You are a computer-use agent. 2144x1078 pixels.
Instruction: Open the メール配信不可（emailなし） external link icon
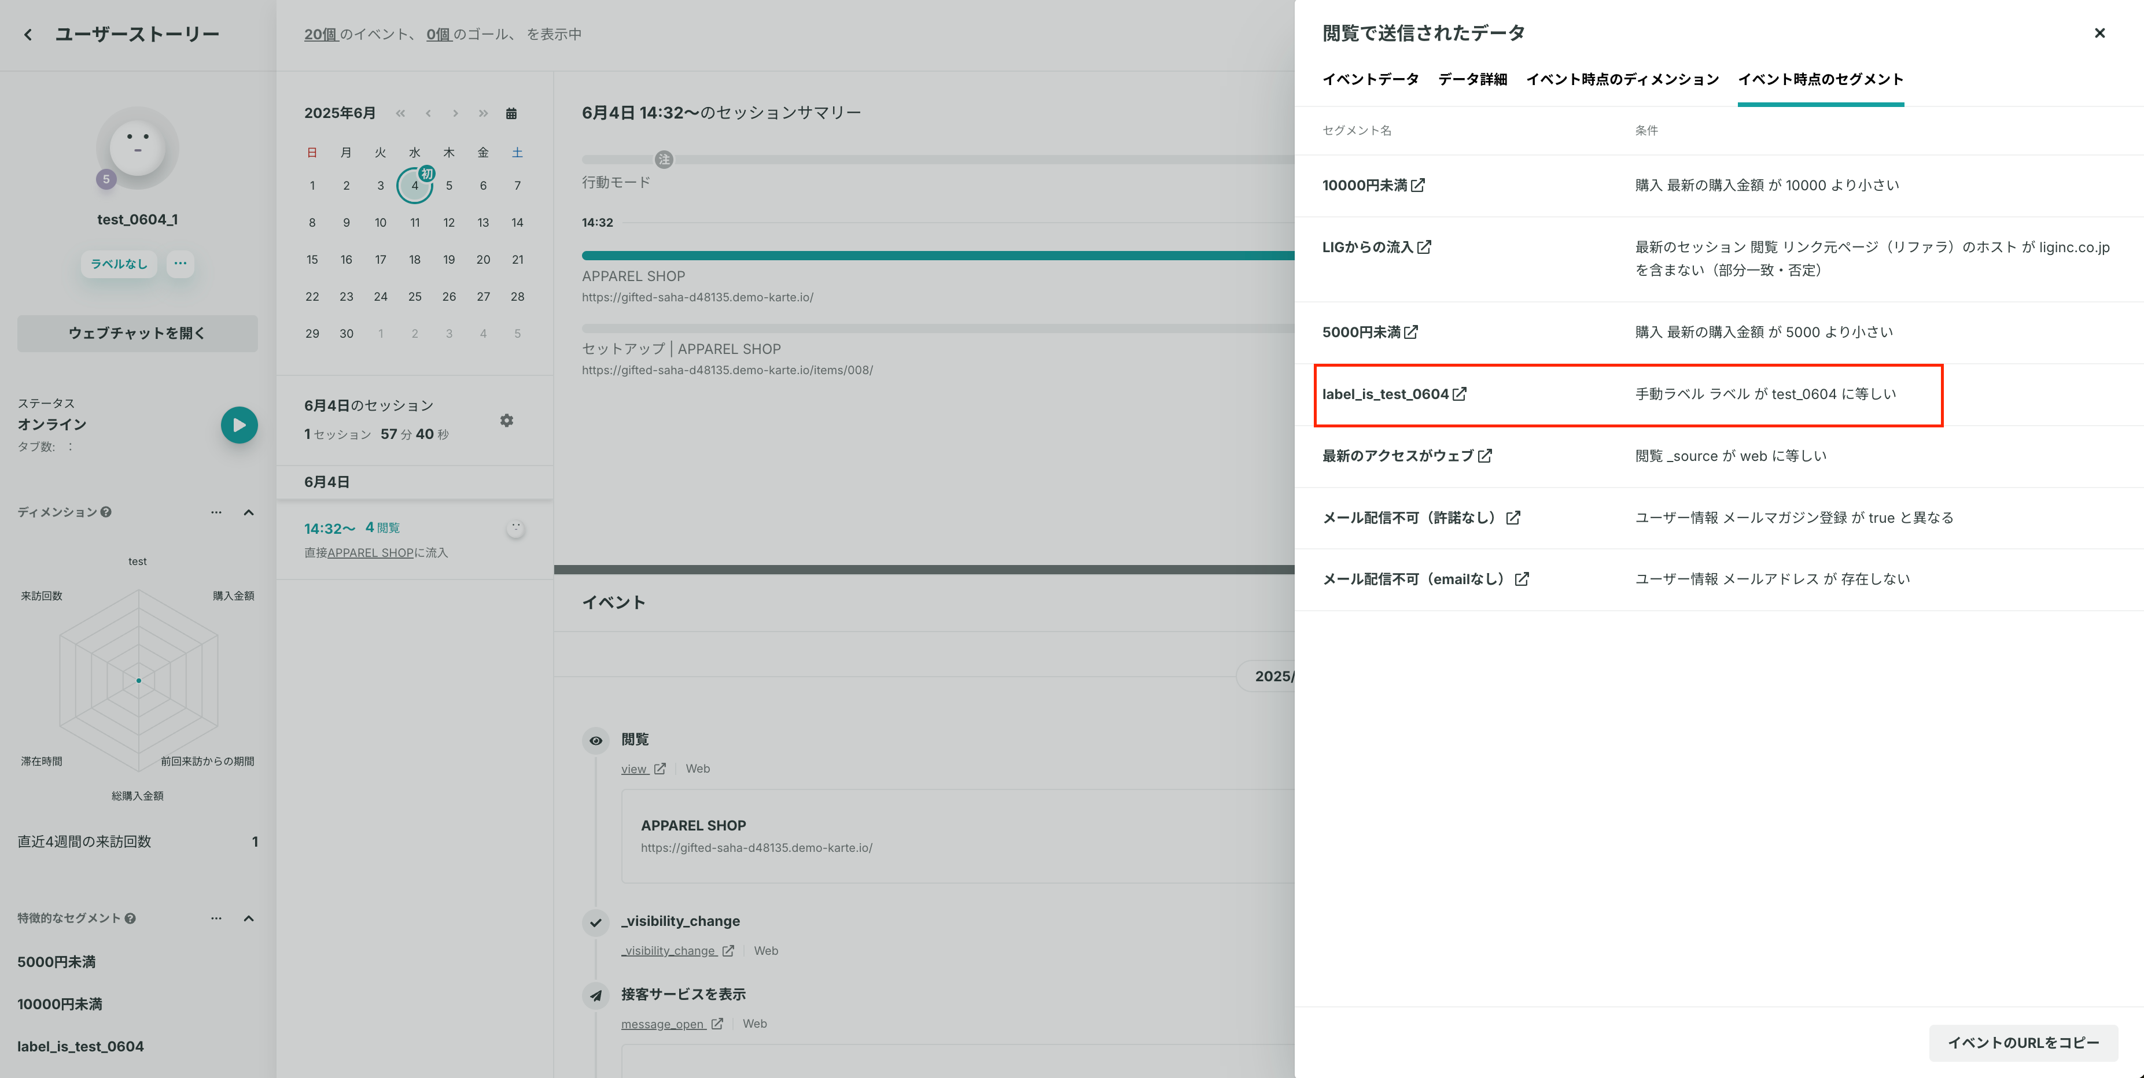tap(1522, 579)
